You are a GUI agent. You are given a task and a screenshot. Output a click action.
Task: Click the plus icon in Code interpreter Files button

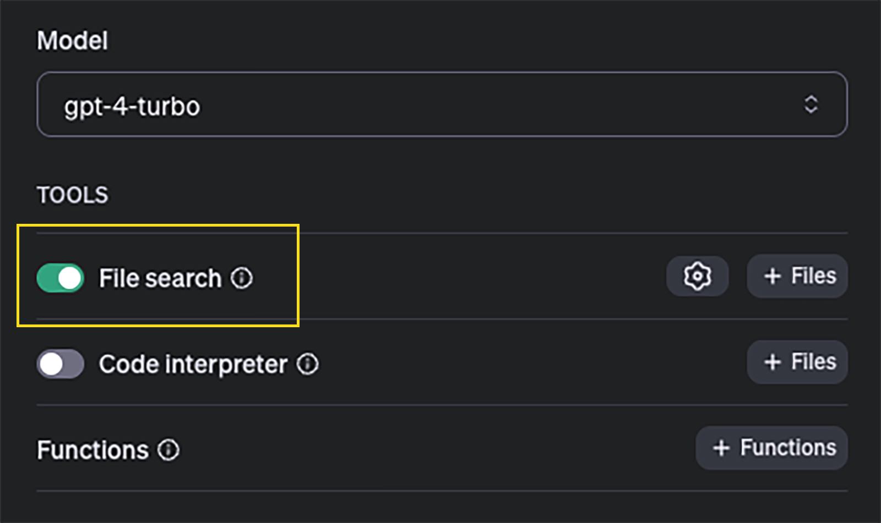(773, 362)
